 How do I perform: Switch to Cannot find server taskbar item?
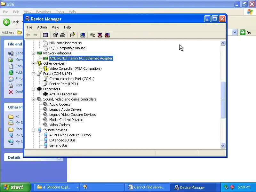[147, 187]
